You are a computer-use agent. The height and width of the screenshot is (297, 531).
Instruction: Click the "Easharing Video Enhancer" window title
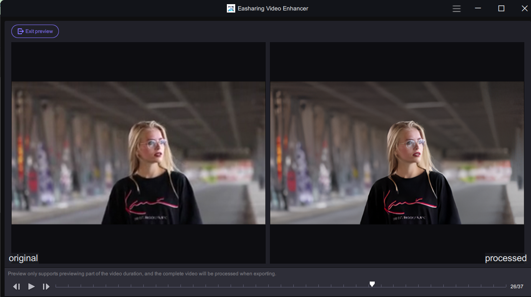(273, 8)
